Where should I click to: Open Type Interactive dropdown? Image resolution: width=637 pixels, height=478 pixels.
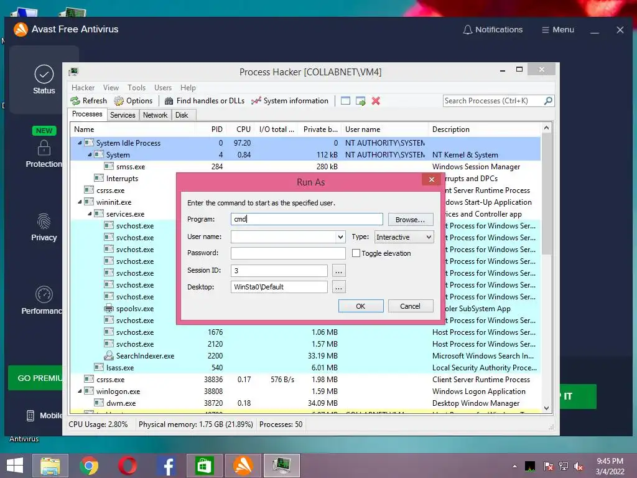(404, 237)
